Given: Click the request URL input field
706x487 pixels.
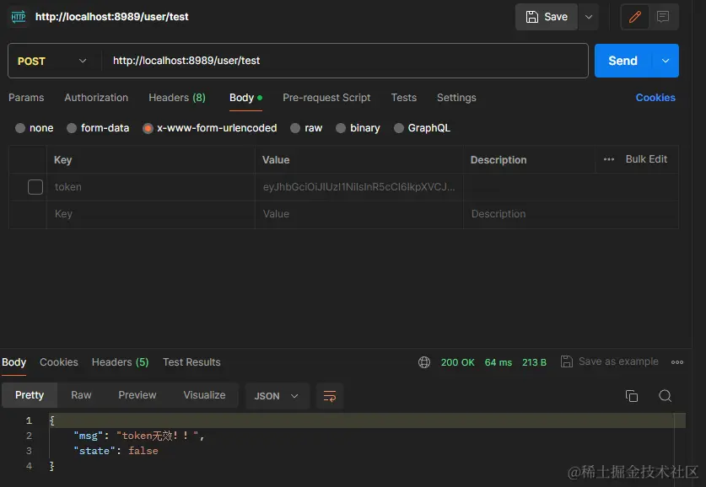Looking at the screenshot, I should (x=344, y=61).
